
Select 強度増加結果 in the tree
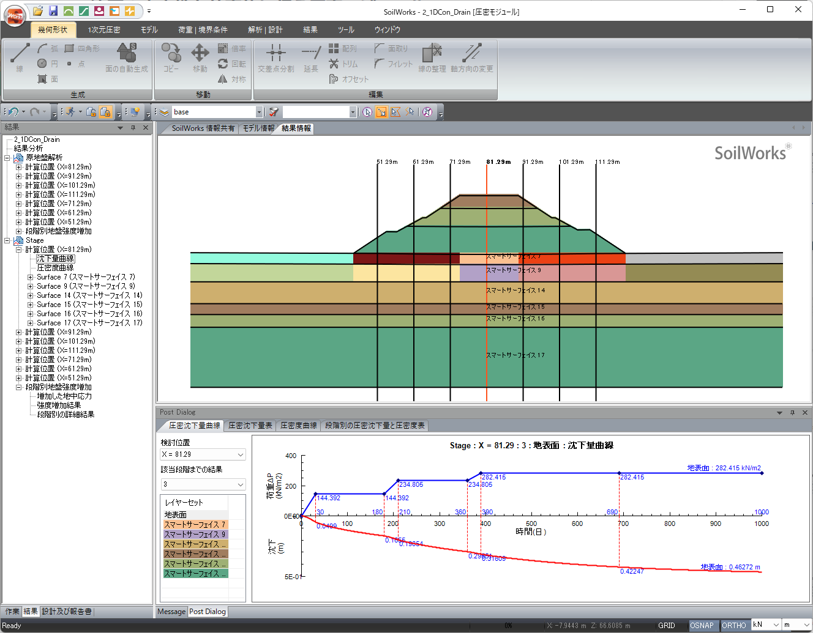[59, 405]
